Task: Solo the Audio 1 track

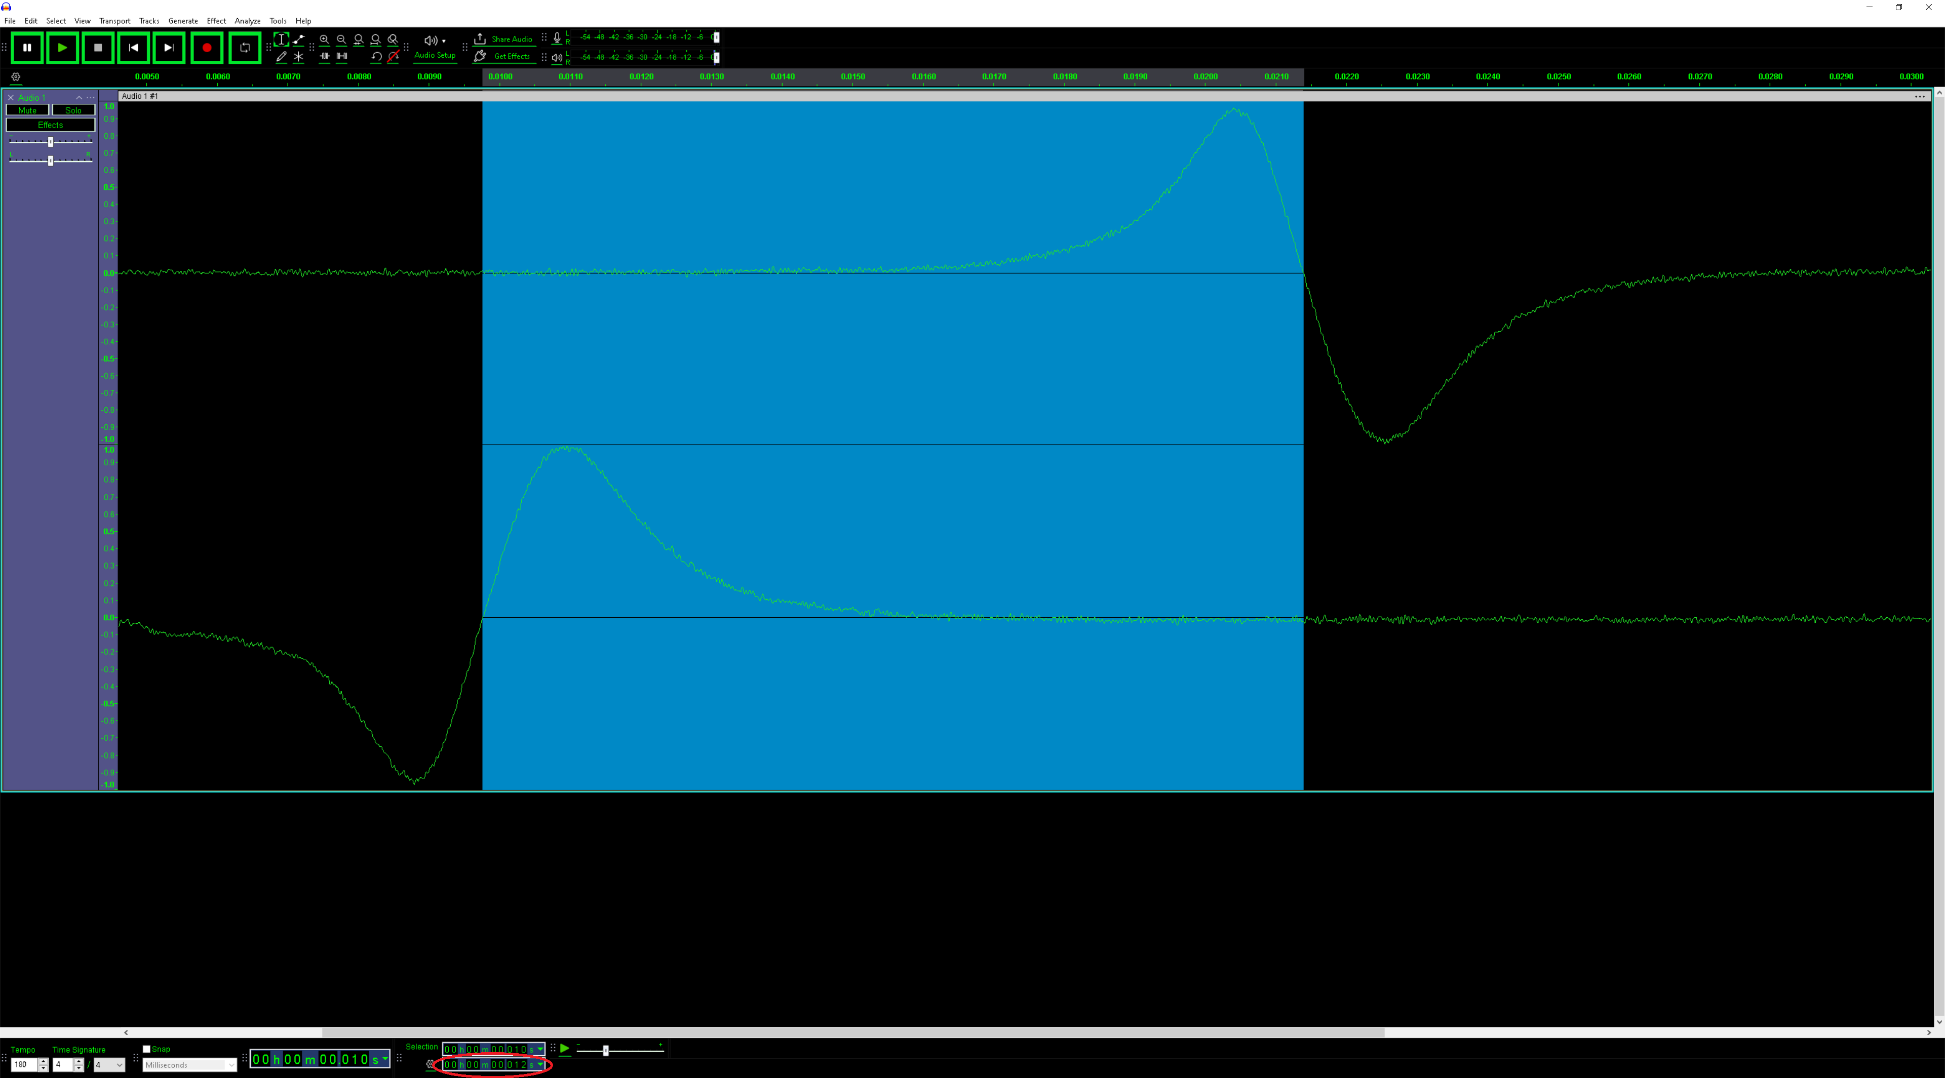Action: (73, 110)
